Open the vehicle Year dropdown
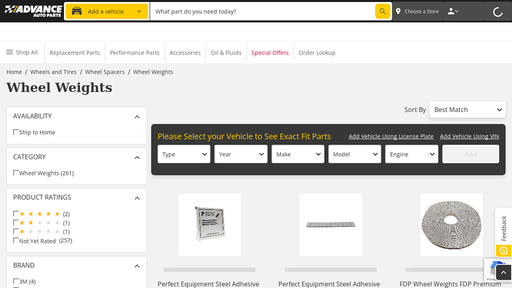Image resolution: width=512 pixels, height=288 pixels. pyautogui.click(x=241, y=154)
